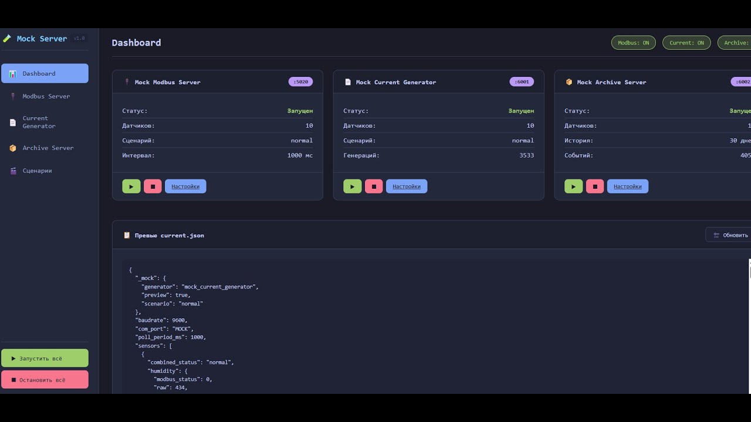The height and width of the screenshot is (422, 751).
Task: Open Настройки for Mock Archive Server
Action: click(628, 186)
